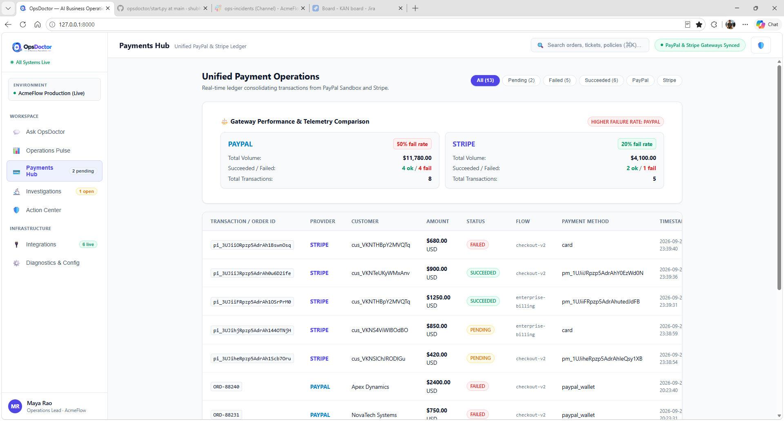Click the Payments Hub card icon

16,171
